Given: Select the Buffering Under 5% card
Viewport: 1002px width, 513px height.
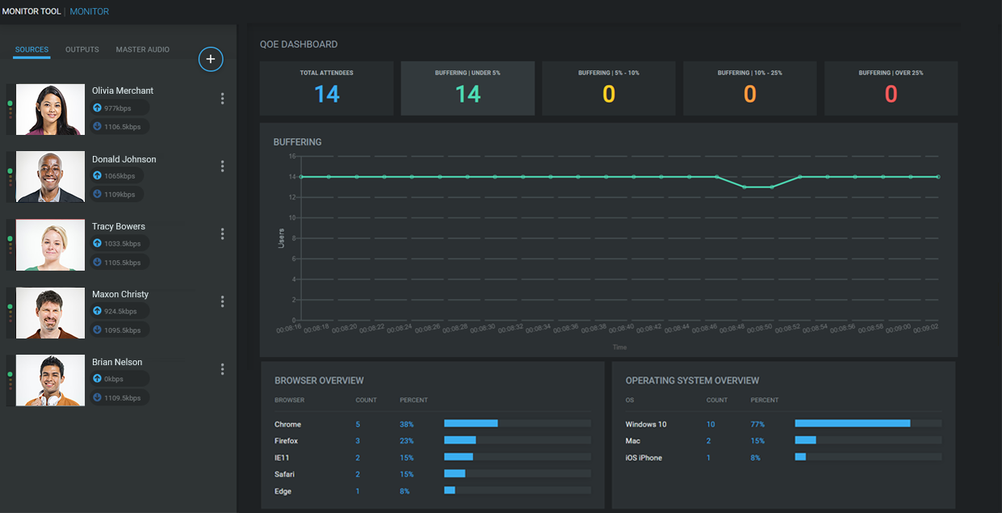Looking at the screenshot, I should pyautogui.click(x=467, y=88).
